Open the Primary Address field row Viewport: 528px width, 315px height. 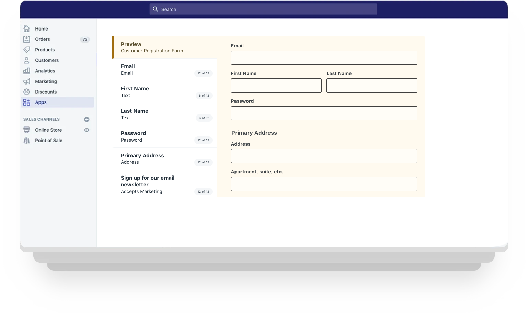(x=165, y=159)
